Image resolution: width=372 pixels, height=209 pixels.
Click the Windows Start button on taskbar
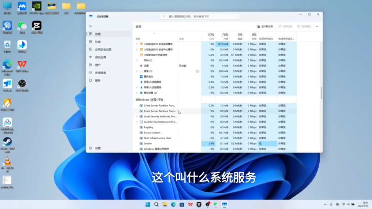pos(148,205)
